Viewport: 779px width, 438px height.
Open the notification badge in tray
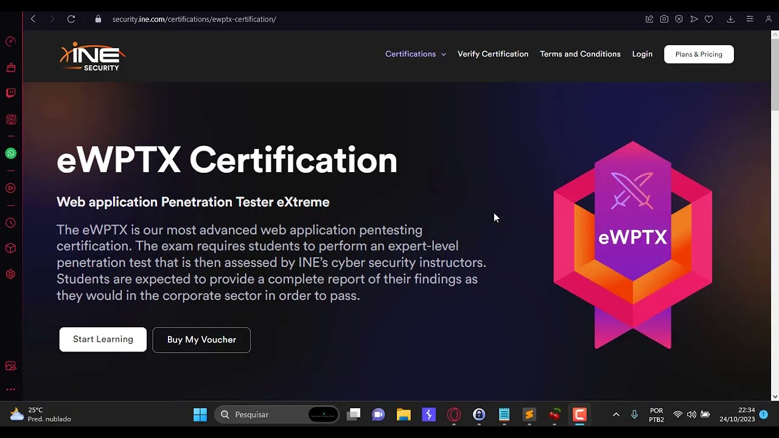763,414
